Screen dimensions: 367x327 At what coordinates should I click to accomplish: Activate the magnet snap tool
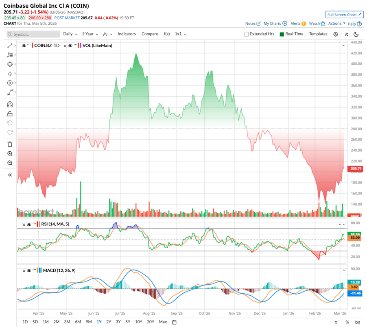click(x=10, y=104)
